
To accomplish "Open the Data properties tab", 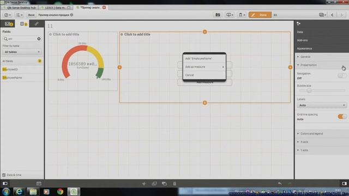I will 322,32.
